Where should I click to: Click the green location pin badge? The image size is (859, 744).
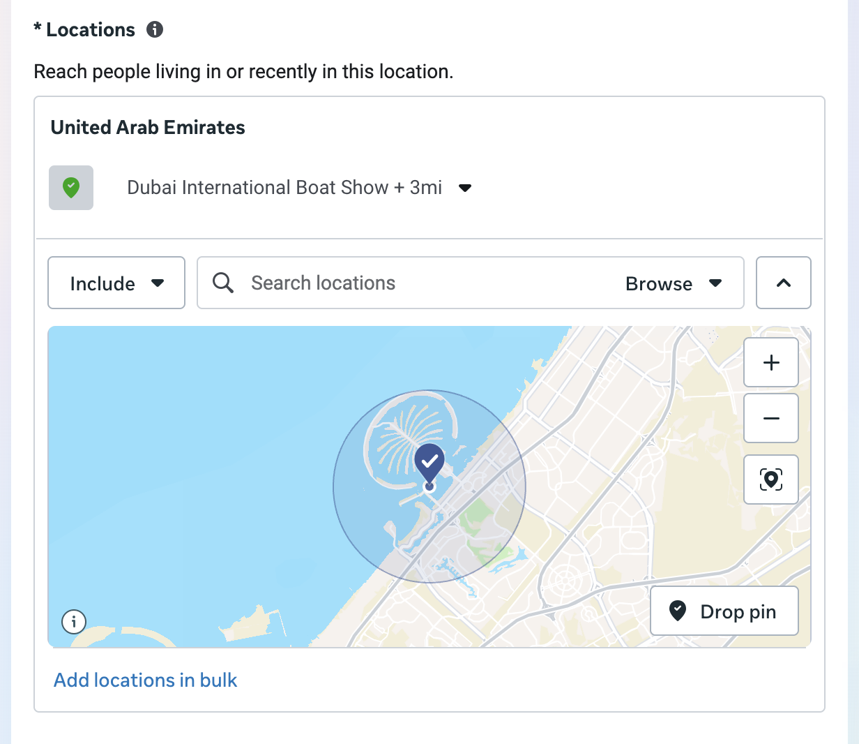coord(71,188)
